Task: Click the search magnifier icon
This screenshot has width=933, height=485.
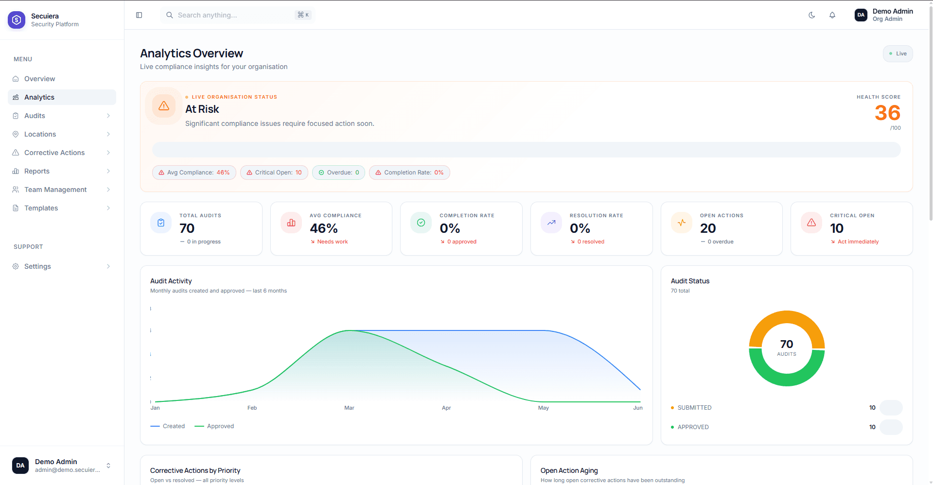Action: (x=170, y=15)
